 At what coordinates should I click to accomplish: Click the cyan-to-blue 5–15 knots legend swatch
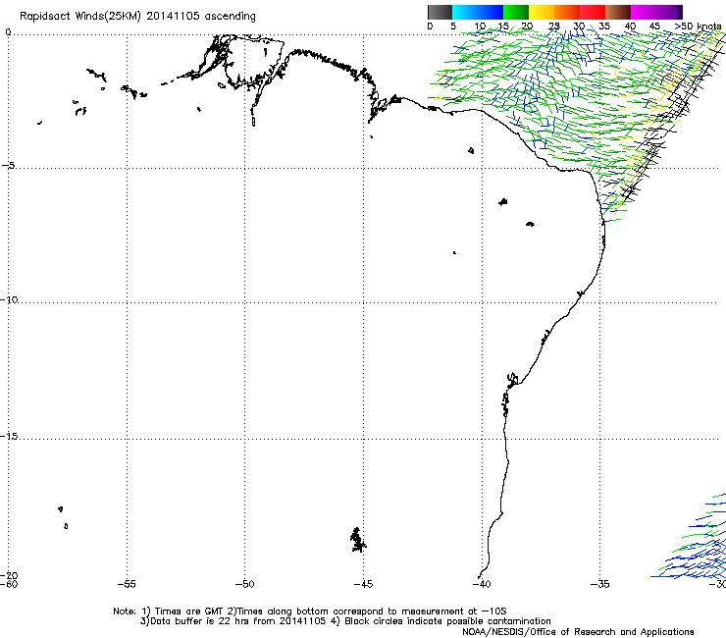478,12
